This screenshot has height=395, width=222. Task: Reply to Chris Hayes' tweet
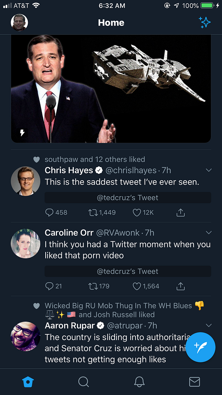(x=50, y=212)
